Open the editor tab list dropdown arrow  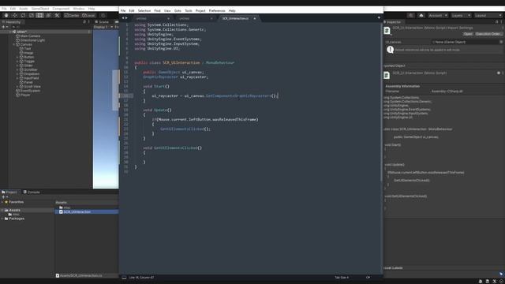[379, 18]
